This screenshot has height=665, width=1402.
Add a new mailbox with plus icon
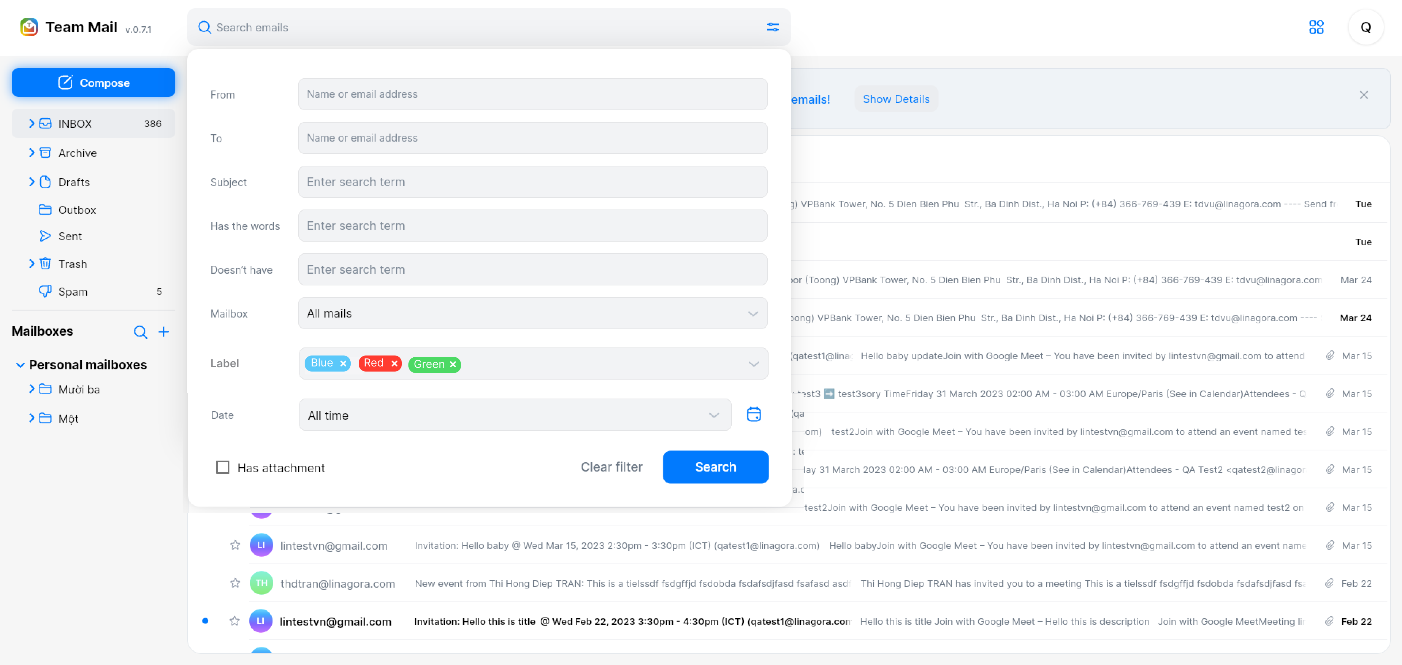[163, 332]
